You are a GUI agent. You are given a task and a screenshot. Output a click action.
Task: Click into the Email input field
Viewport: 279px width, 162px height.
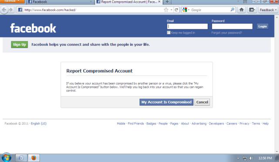[187, 26]
